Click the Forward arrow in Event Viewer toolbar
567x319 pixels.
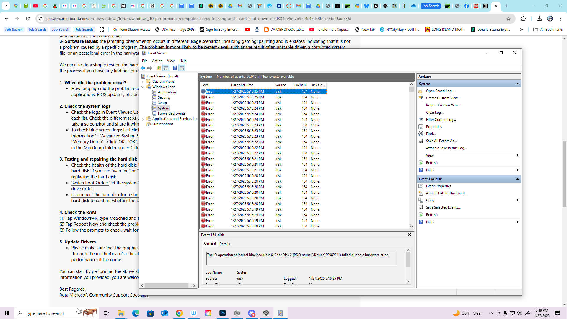pyautogui.click(x=150, y=68)
